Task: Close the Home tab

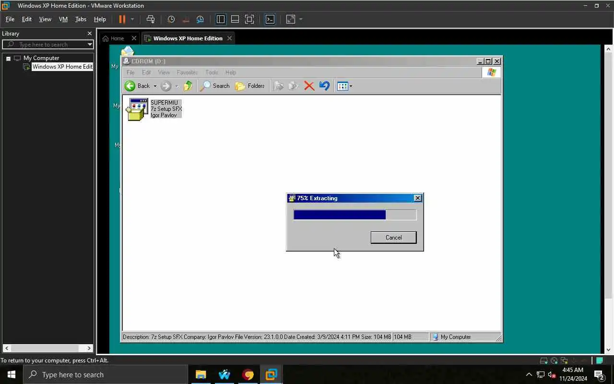Action: click(x=134, y=38)
